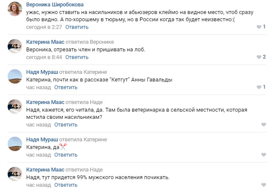The image size is (275, 191).
Task: Click the avatar beside the "Кетгут" comment
Action: point(15,76)
